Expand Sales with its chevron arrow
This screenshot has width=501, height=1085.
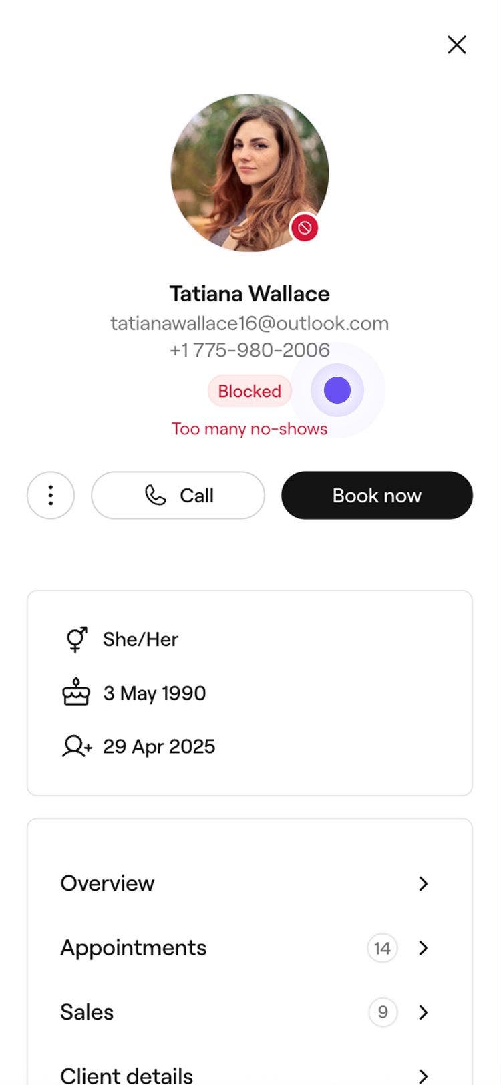pyautogui.click(x=423, y=1012)
